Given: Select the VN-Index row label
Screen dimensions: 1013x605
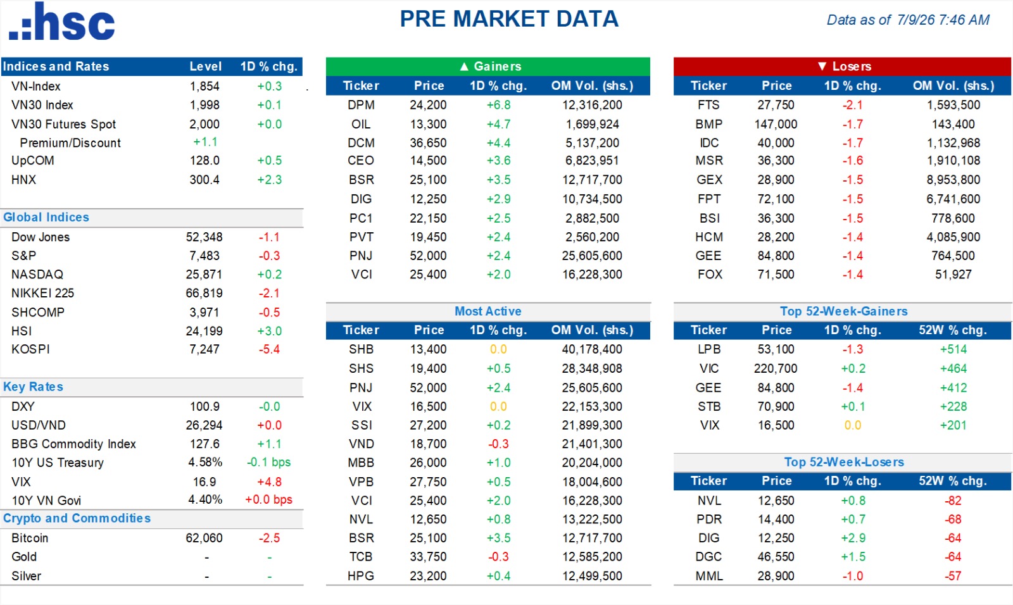Looking at the screenshot, I should pyautogui.click(x=36, y=86).
